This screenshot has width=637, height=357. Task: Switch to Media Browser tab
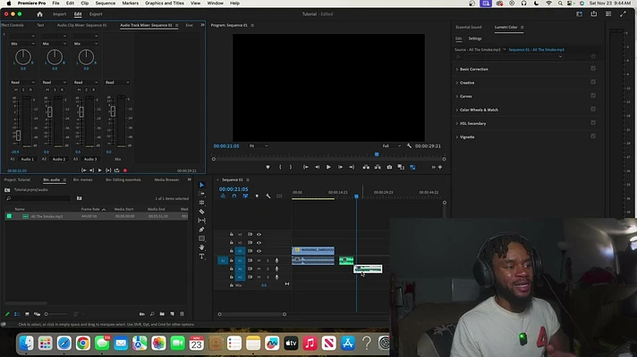coord(166,180)
